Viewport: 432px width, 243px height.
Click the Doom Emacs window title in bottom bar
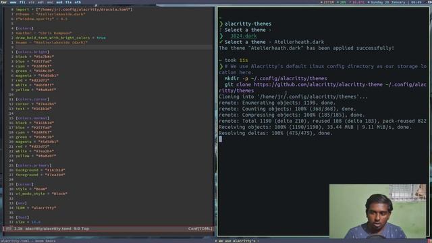[28, 241]
